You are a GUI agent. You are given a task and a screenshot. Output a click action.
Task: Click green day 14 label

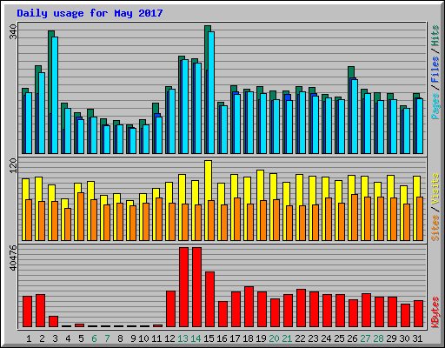pyautogui.click(x=196, y=338)
